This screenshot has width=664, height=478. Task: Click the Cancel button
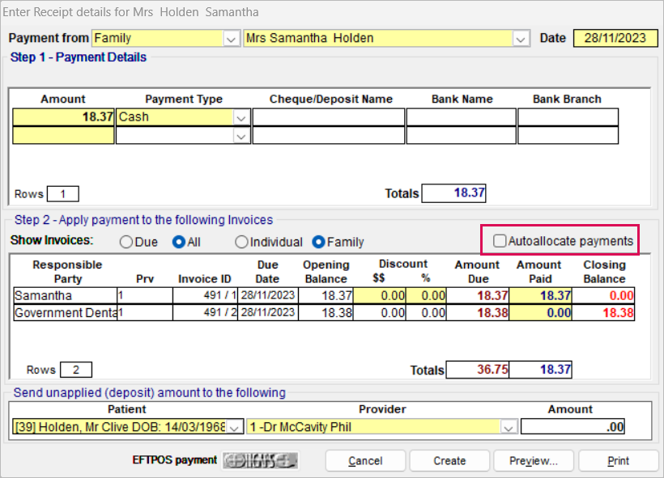(x=365, y=461)
